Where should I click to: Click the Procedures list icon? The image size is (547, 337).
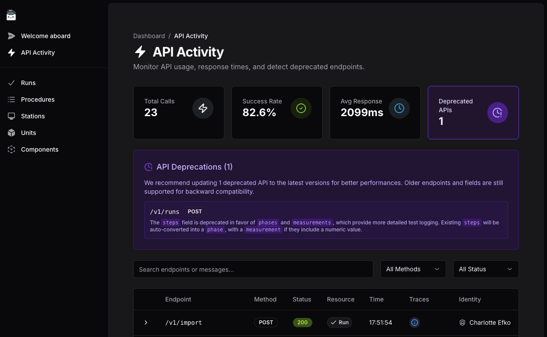(x=11, y=99)
